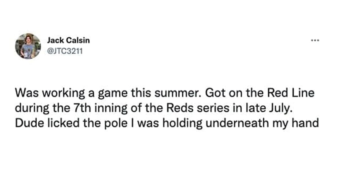Click the tweet line starting with "Dude licked"
This screenshot has height=177, width=338.
pos(166,123)
